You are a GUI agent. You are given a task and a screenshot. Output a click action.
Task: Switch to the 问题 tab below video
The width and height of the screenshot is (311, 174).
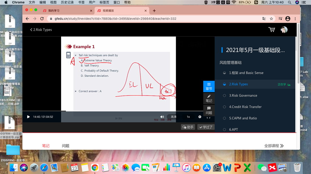tap(66, 146)
